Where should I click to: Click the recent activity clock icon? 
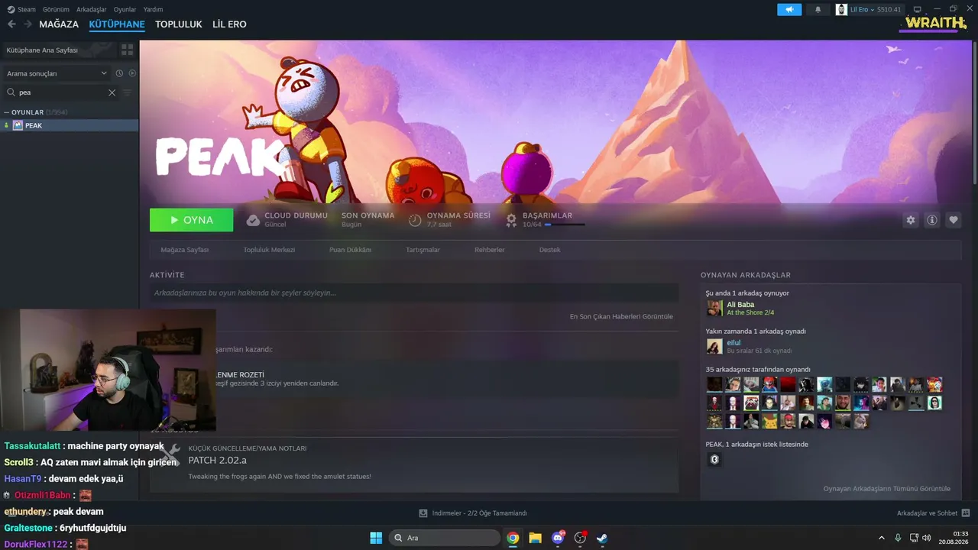(119, 73)
